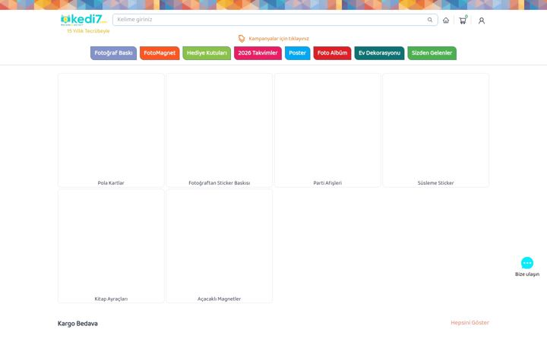Click the campaign tag icon

coord(242,39)
